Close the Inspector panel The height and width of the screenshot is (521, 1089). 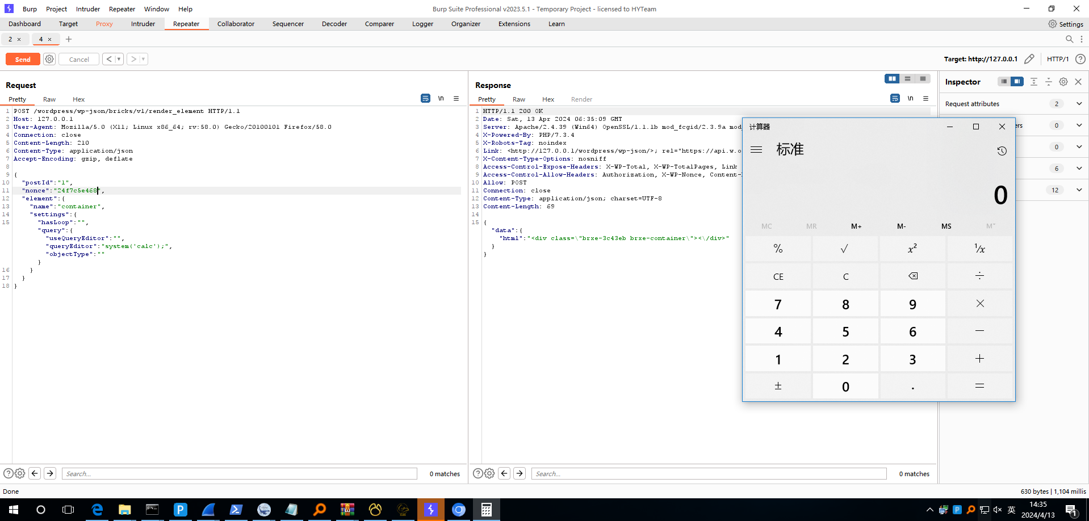click(x=1078, y=82)
